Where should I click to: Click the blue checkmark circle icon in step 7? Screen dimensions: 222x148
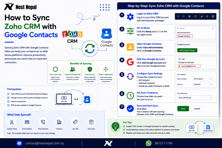click(130, 109)
